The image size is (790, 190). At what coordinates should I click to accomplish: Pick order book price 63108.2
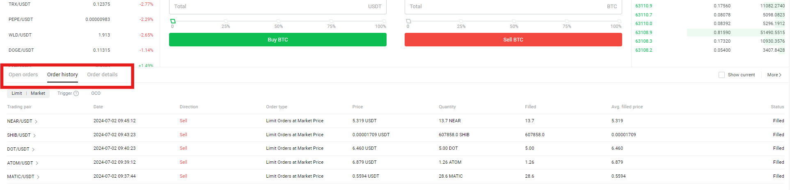coord(643,50)
